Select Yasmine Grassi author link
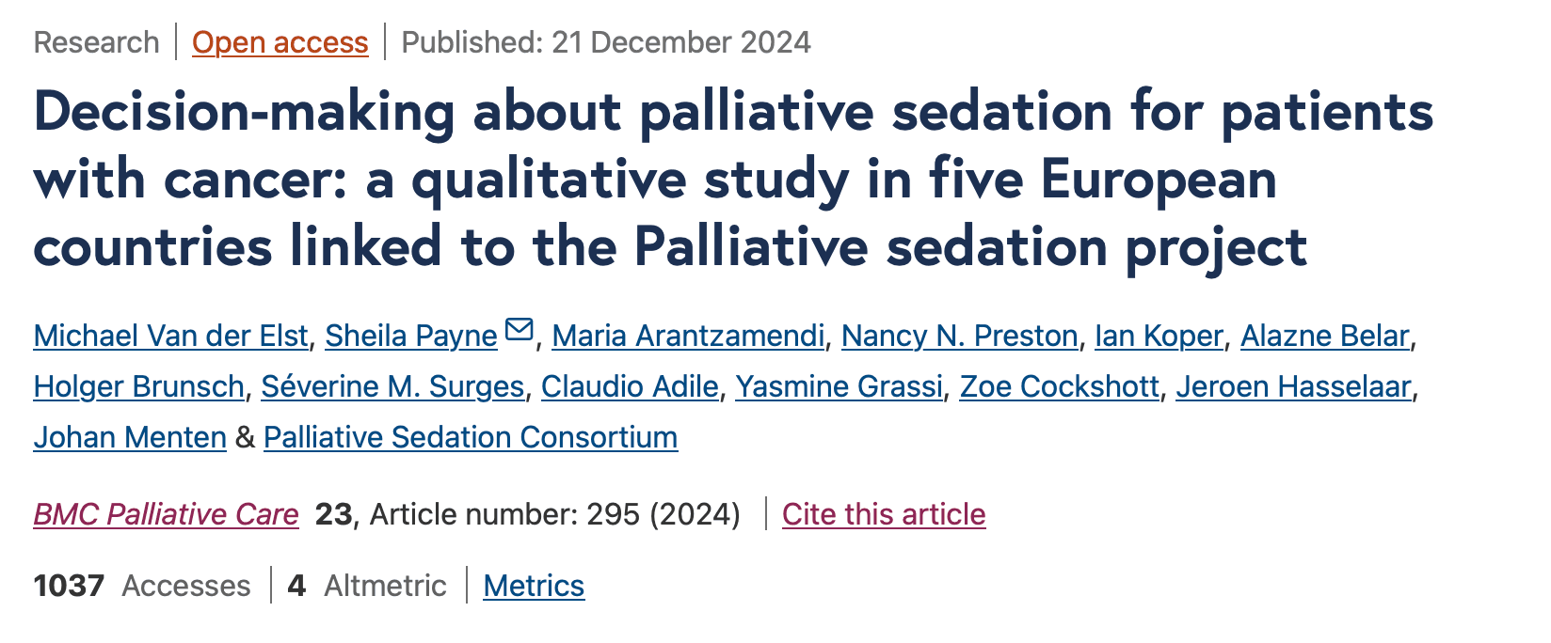Screen dimensions: 1551x643 point(839,386)
